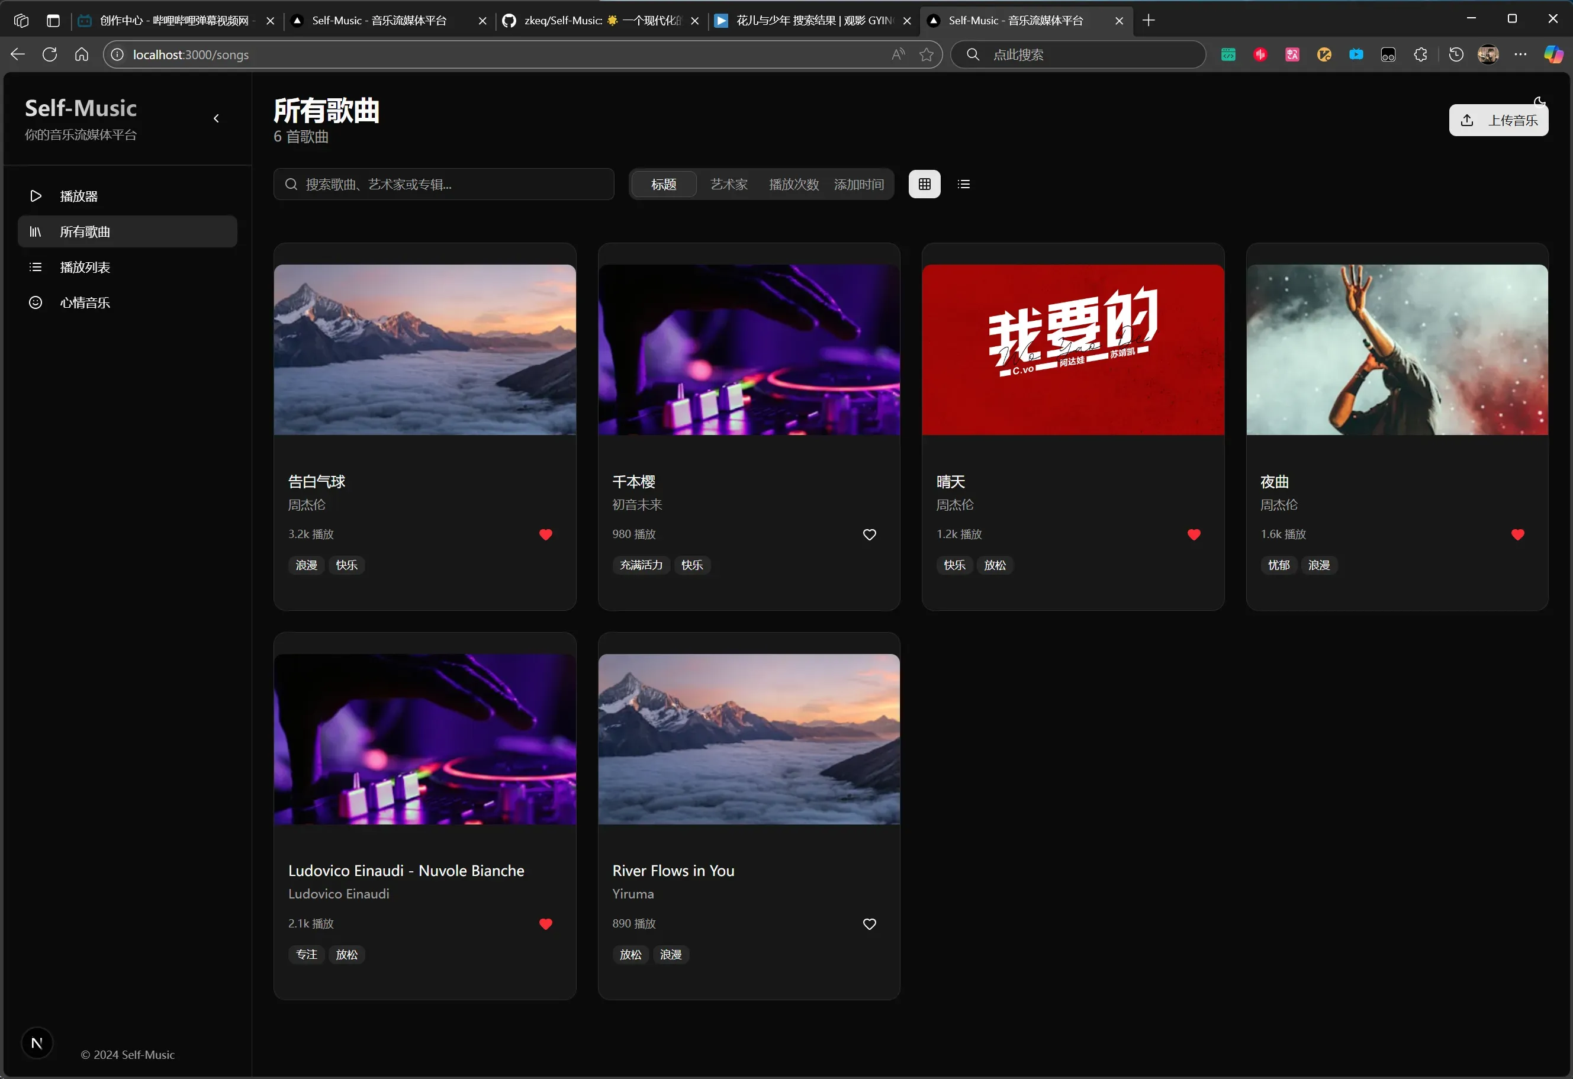This screenshot has width=1573, height=1079.
Task: Open the 播放器 player page
Action: [x=79, y=196]
